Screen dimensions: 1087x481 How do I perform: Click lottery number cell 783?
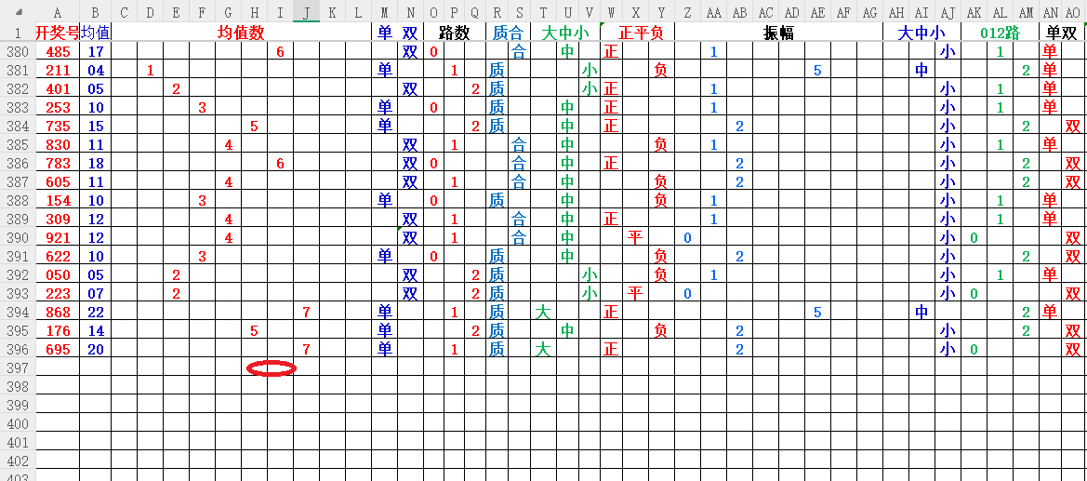57,163
